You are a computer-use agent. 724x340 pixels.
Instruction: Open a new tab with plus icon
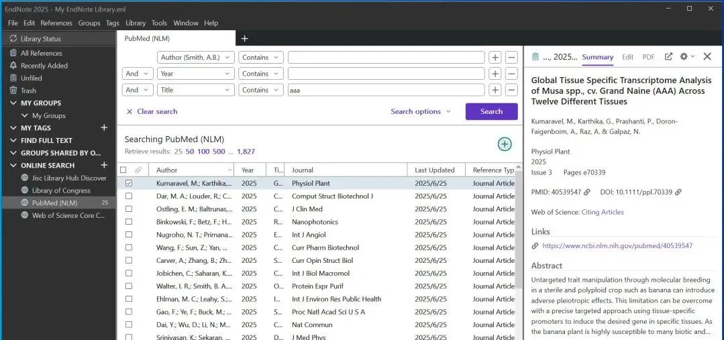(x=245, y=39)
